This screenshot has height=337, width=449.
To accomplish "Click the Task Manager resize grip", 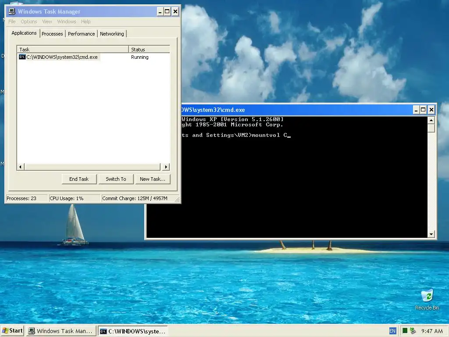I will [x=177, y=200].
